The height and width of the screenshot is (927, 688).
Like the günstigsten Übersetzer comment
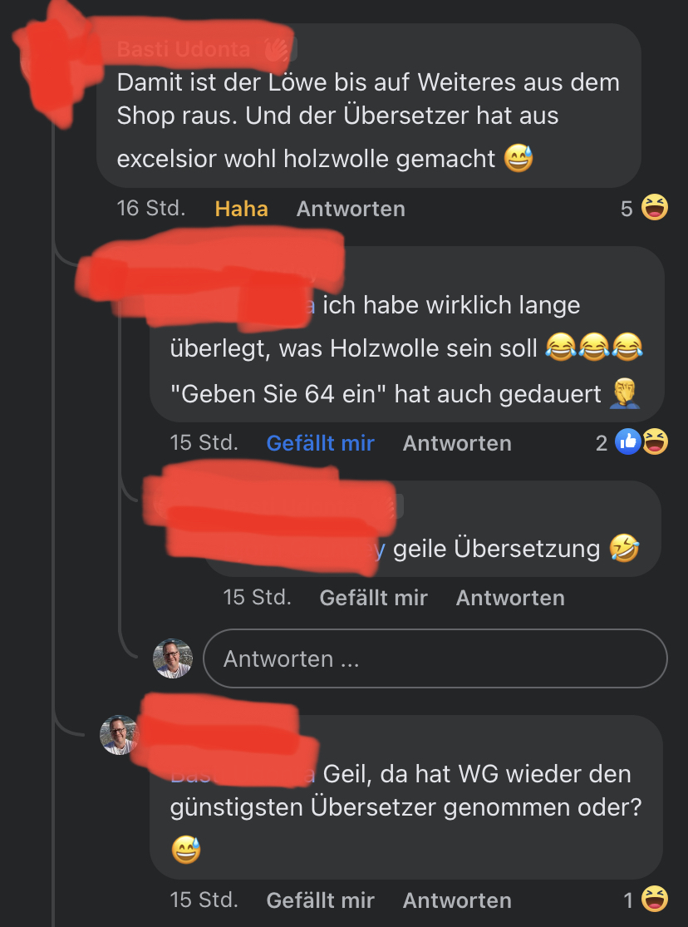(321, 900)
